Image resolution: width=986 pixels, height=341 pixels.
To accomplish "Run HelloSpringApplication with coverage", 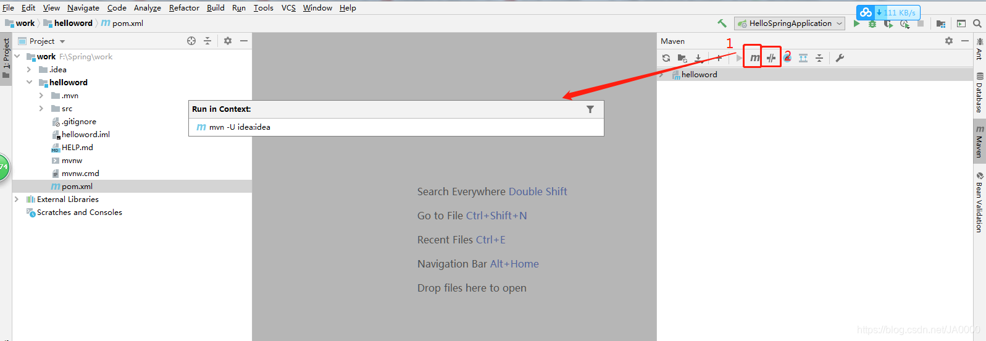I will click(888, 23).
